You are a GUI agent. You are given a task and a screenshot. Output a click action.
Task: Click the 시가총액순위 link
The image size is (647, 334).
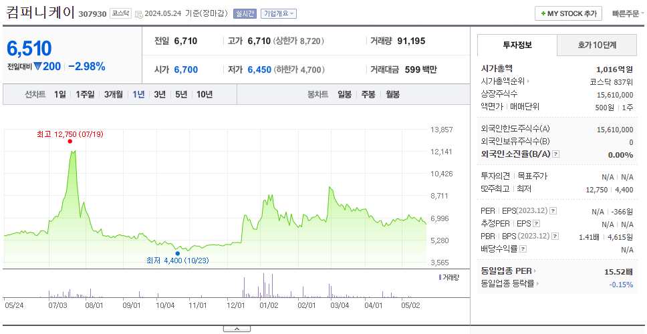[503, 81]
